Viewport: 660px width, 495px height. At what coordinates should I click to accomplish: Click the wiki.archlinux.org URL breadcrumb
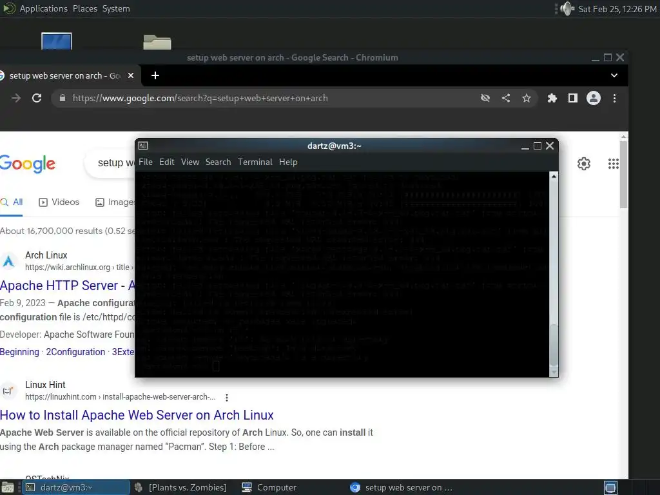pos(79,267)
